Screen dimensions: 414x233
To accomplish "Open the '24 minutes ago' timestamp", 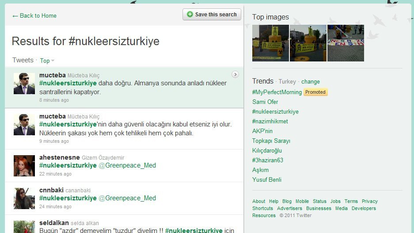I will point(55,206).
